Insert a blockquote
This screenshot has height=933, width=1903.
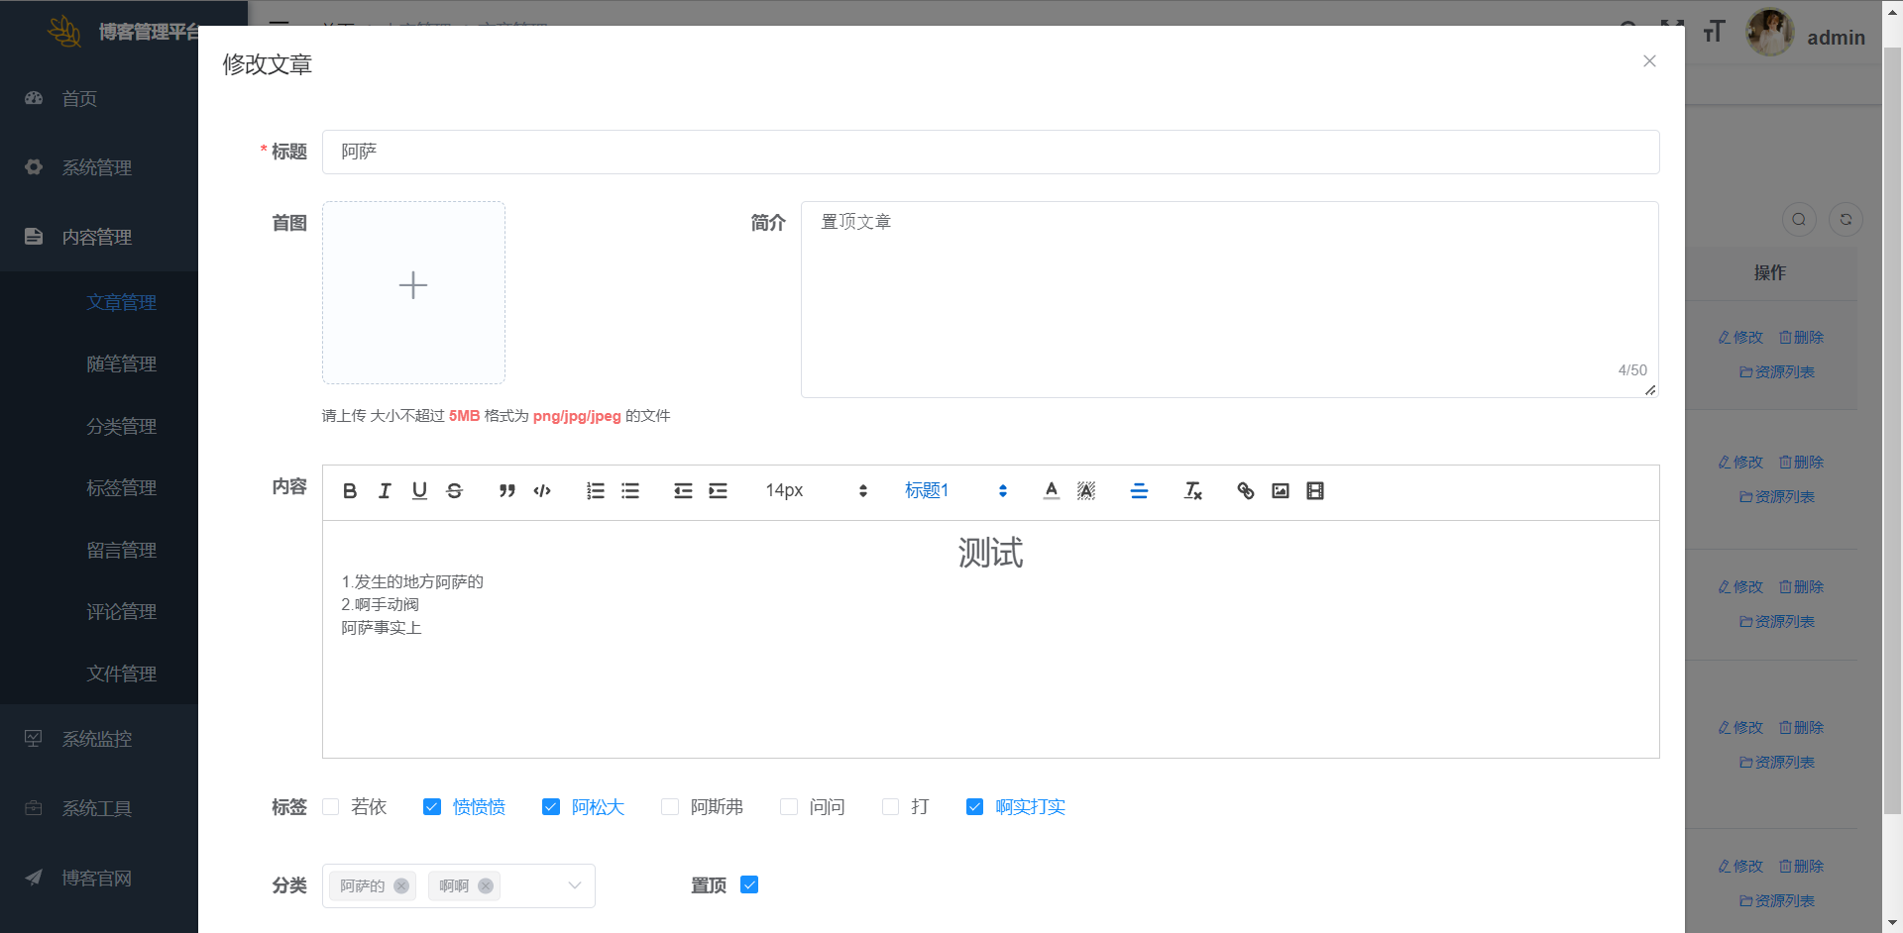[507, 491]
